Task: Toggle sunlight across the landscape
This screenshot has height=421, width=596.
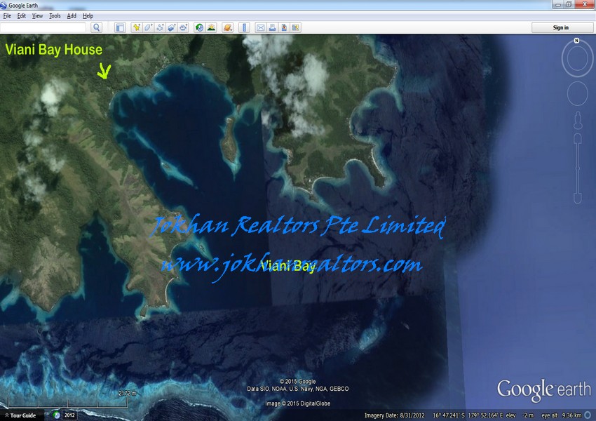Action: [211, 27]
